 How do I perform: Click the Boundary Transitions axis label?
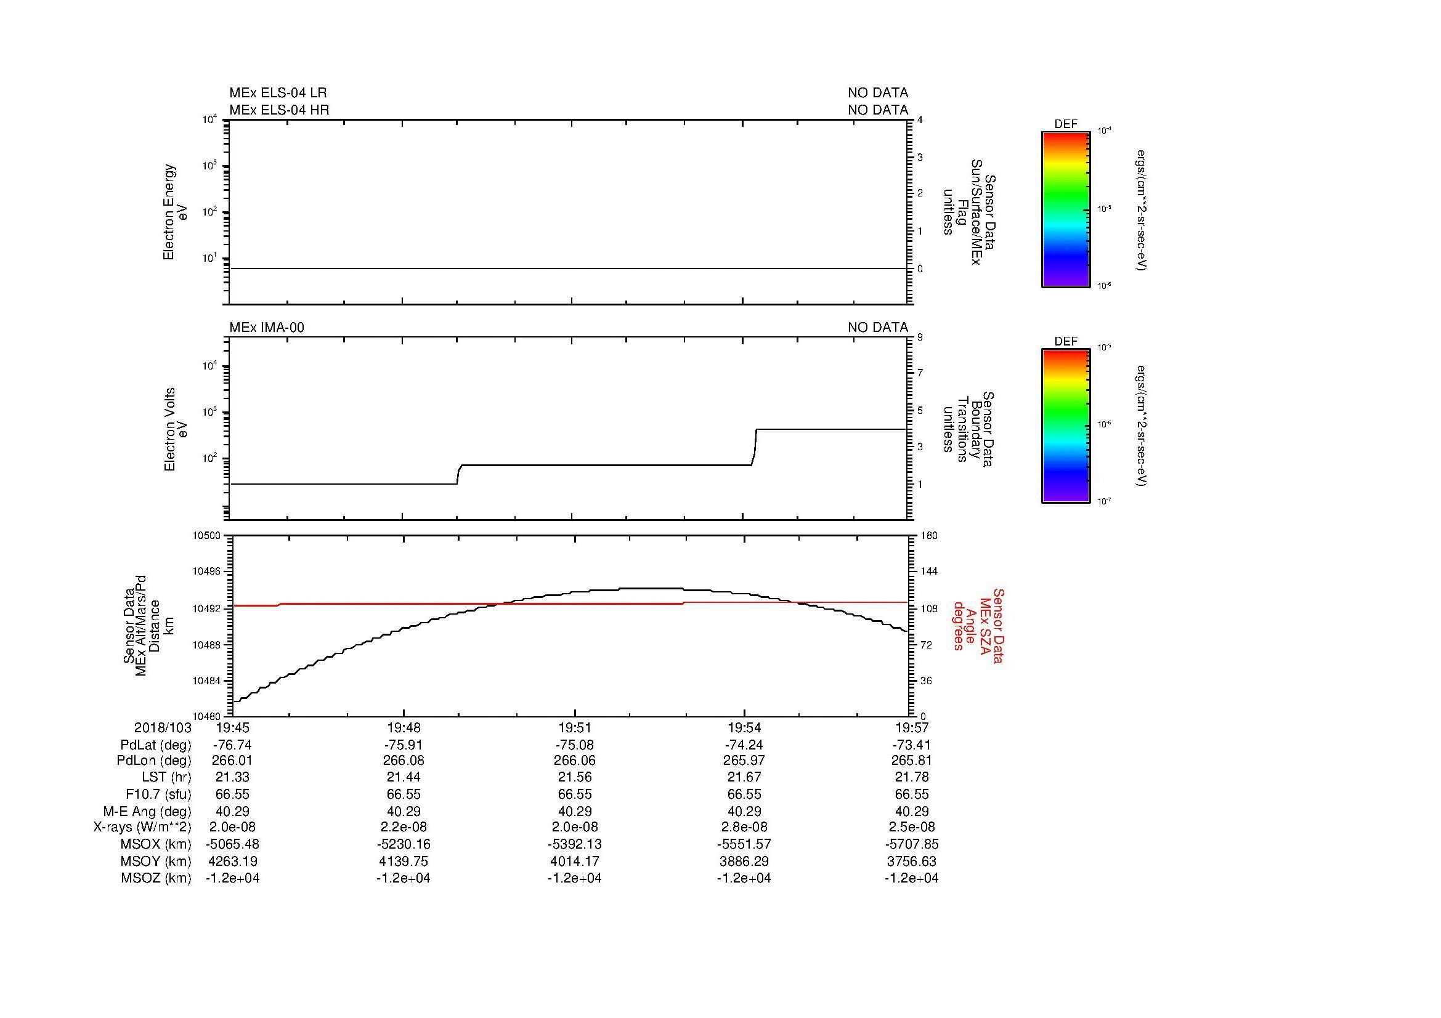point(968,430)
